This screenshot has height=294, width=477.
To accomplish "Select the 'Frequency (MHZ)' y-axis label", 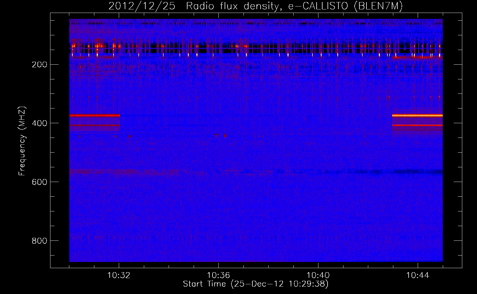I will pos(22,141).
